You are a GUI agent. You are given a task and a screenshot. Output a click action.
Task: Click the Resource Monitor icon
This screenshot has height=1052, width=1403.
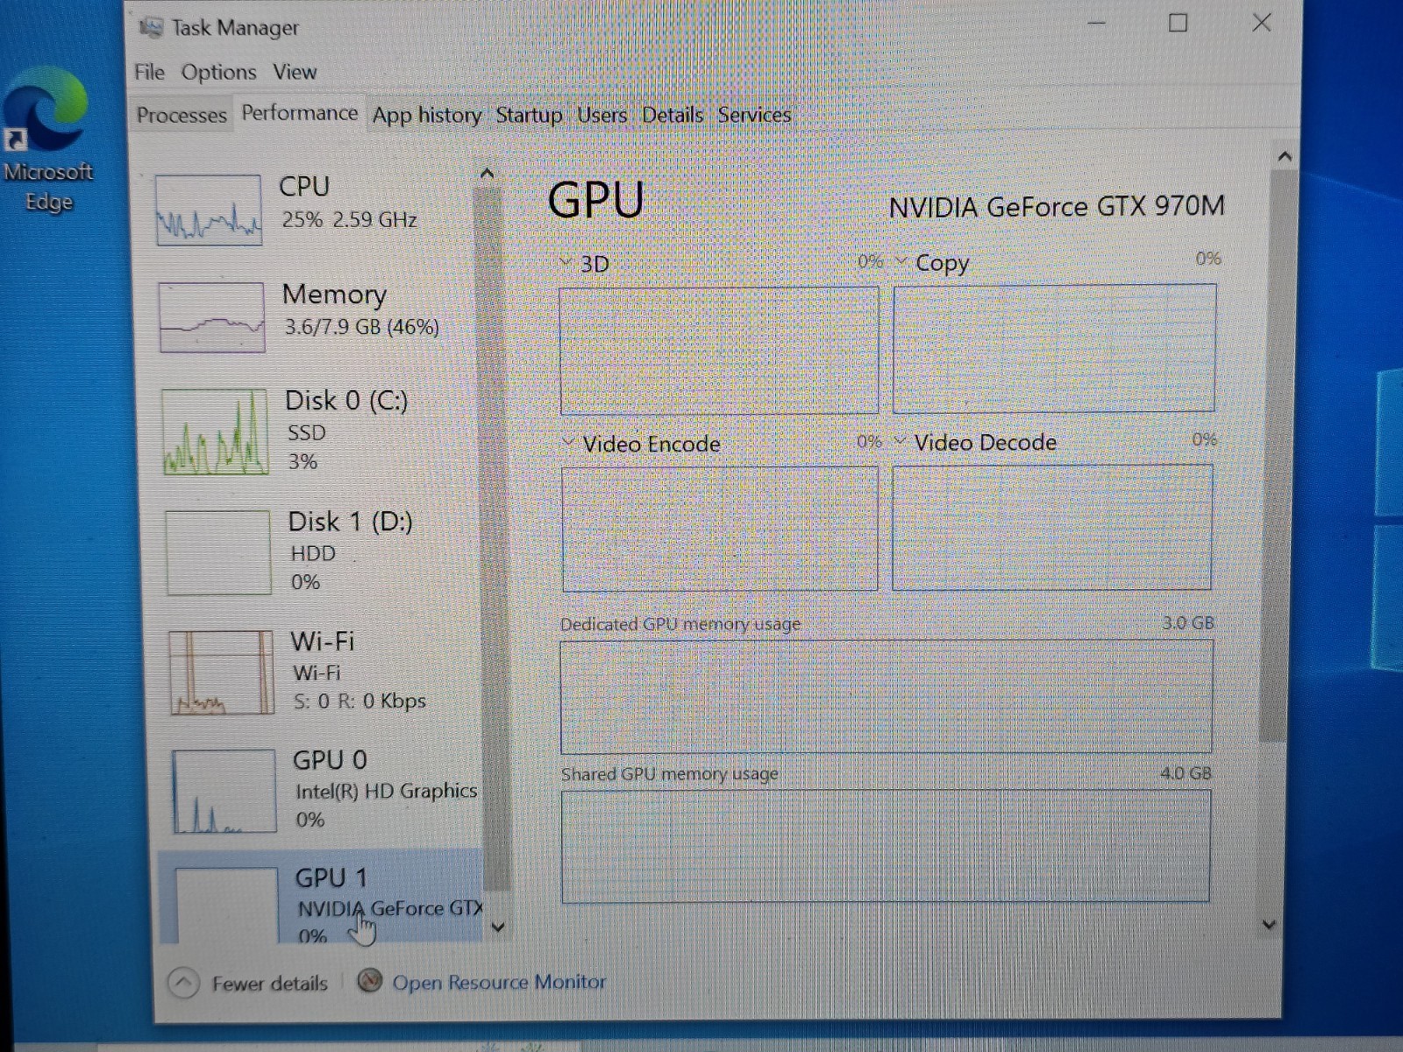370,980
